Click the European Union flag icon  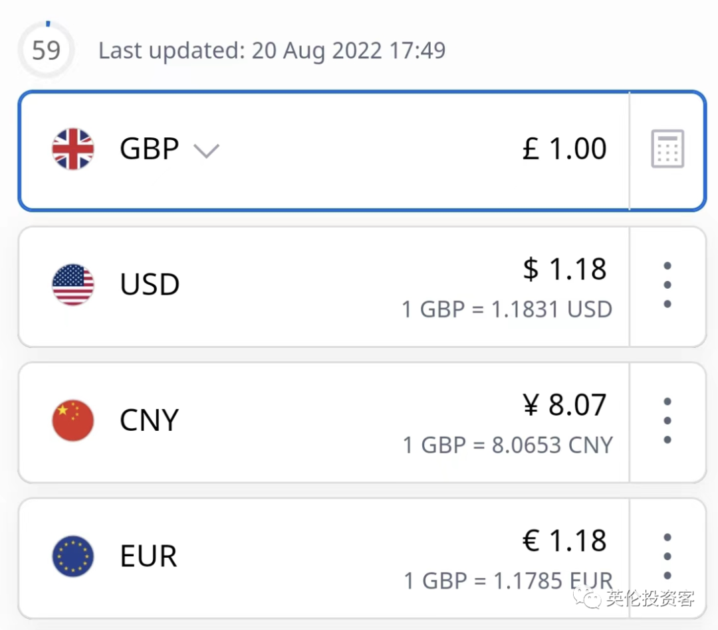[73, 556]
